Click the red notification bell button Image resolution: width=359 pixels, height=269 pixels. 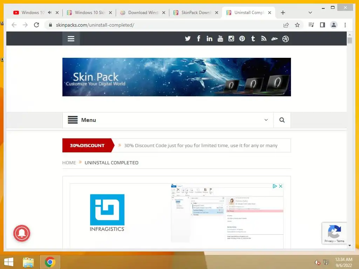click(x=22, y=233)
